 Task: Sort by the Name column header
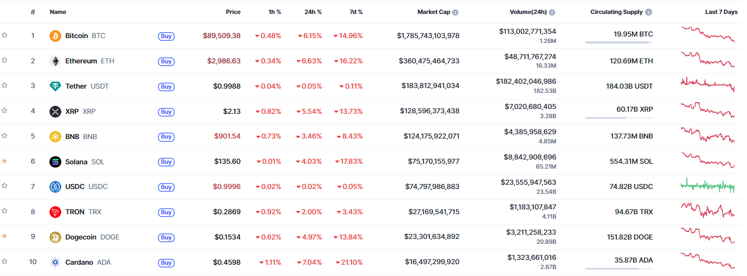[x=58, y=12]
